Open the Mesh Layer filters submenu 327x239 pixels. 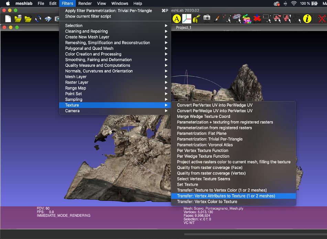[x=115, y=77]
